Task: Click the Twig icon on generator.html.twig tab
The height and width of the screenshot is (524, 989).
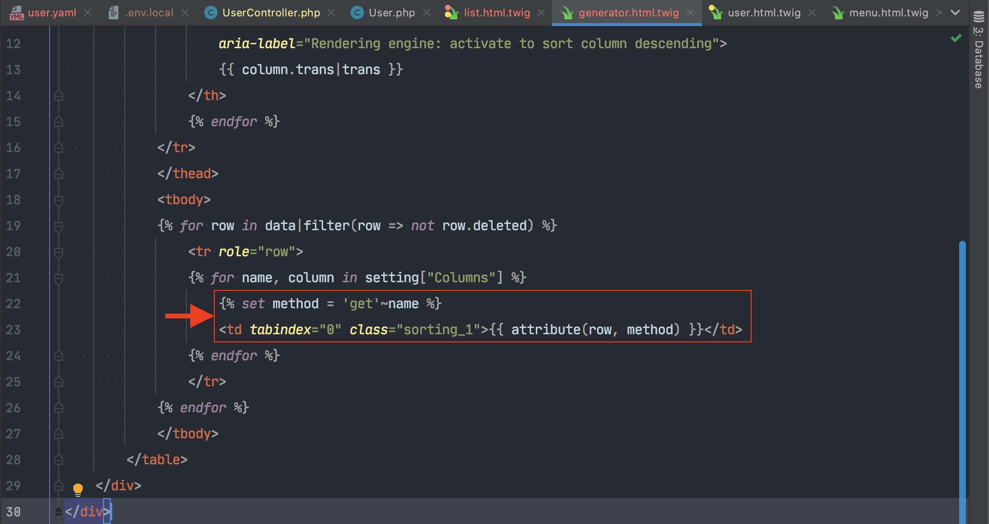Action: pos(567,13)
